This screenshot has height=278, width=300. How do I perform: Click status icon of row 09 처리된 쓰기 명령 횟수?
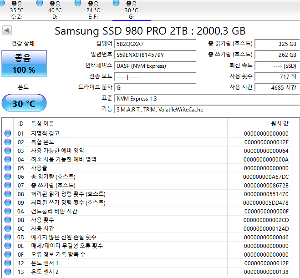coord(8,202)
